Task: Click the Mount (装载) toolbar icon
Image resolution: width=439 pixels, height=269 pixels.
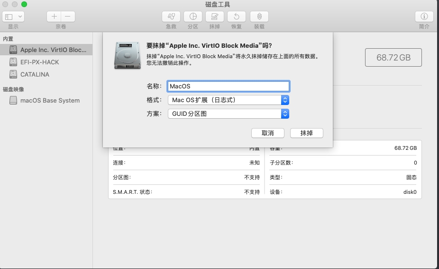Action: coord(259,17)
